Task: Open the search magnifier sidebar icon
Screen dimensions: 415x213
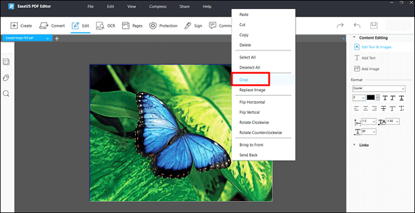Action: click(6, 93)
